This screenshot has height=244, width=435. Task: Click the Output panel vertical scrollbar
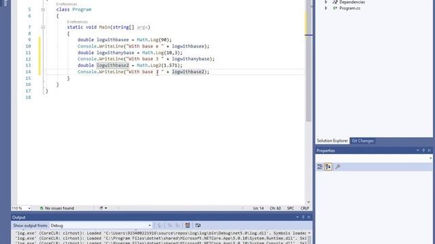310,238
